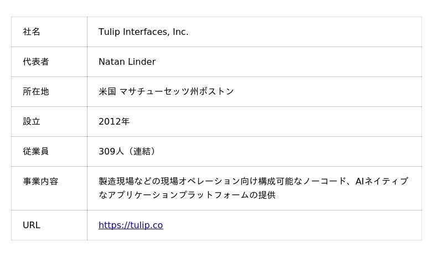
Task: Click the word 米国 in the location
Action: coord(107,92)
